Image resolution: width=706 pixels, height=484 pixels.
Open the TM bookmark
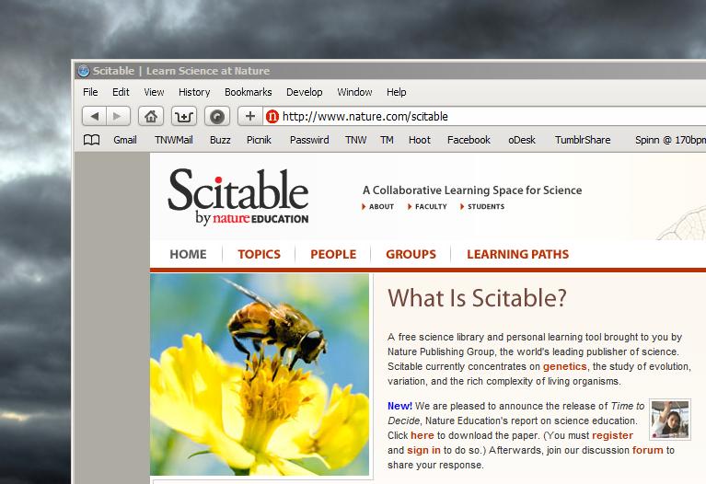pyautogui.click(x=387, y=140)
